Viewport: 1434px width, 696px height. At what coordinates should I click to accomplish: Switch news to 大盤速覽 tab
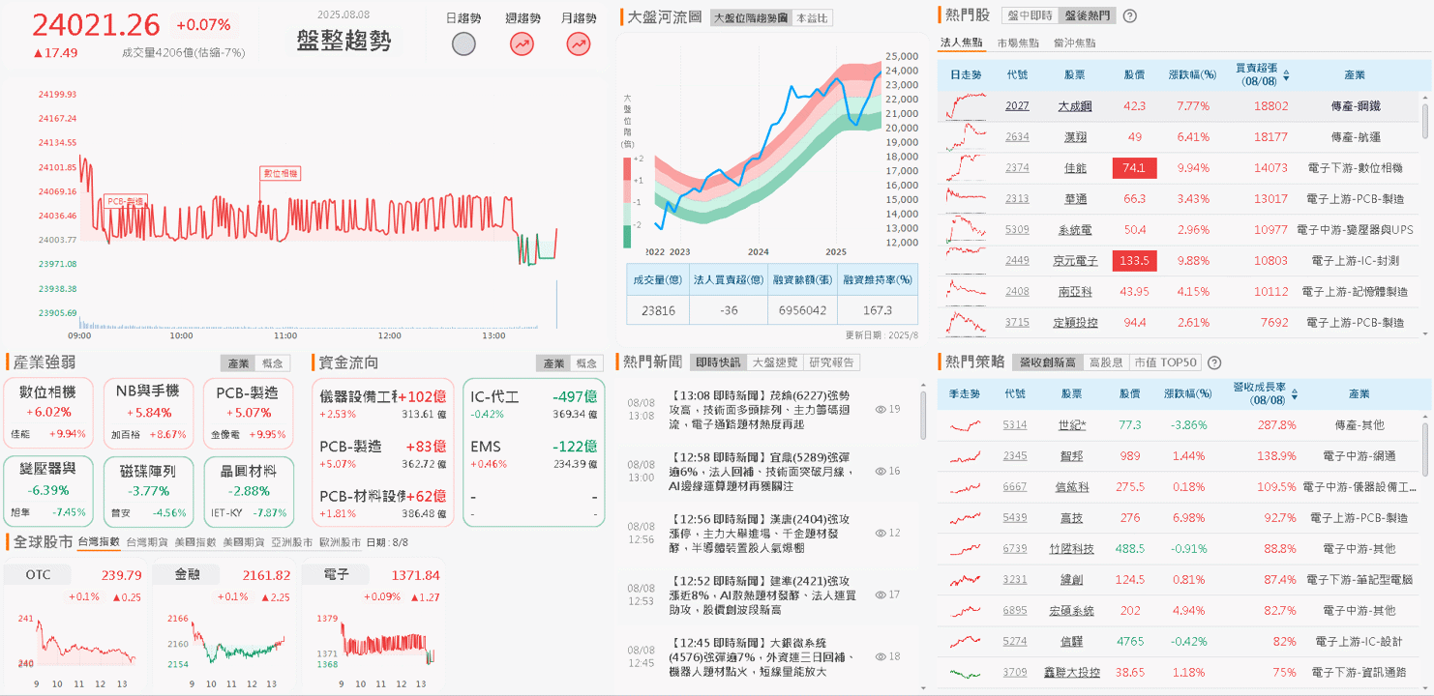tap(775, 362)
